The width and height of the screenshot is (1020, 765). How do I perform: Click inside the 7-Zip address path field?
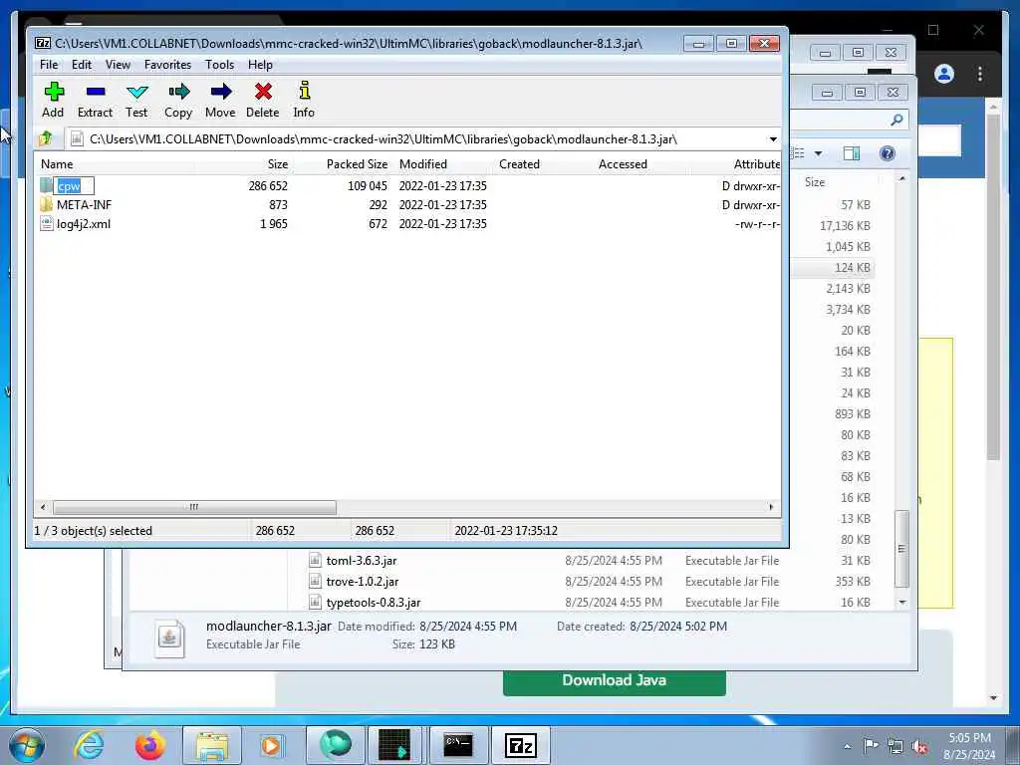(x=416, y=139)
